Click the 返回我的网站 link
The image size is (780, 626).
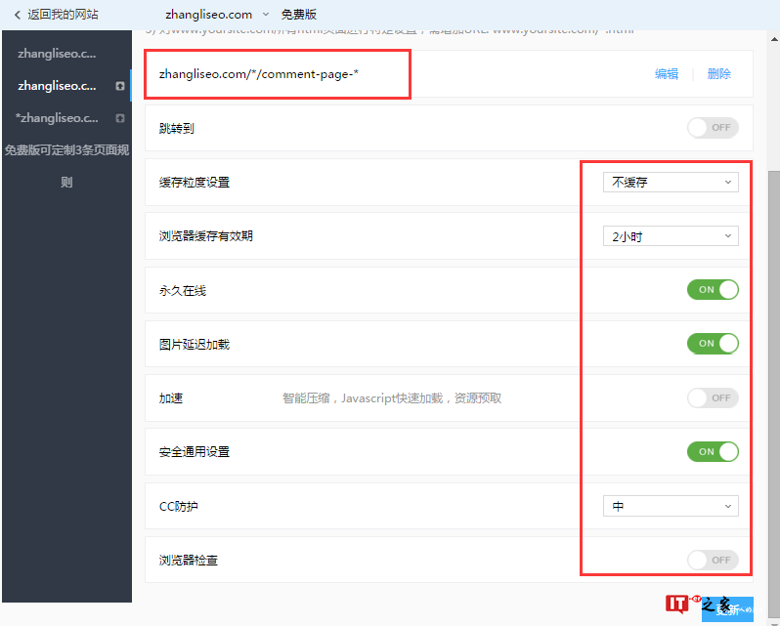pyautogui.click(x=63, y=15)
